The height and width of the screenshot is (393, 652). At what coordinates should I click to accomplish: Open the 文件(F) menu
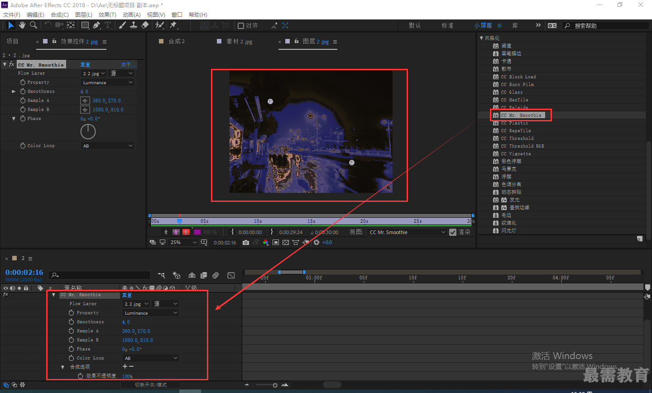12,15
